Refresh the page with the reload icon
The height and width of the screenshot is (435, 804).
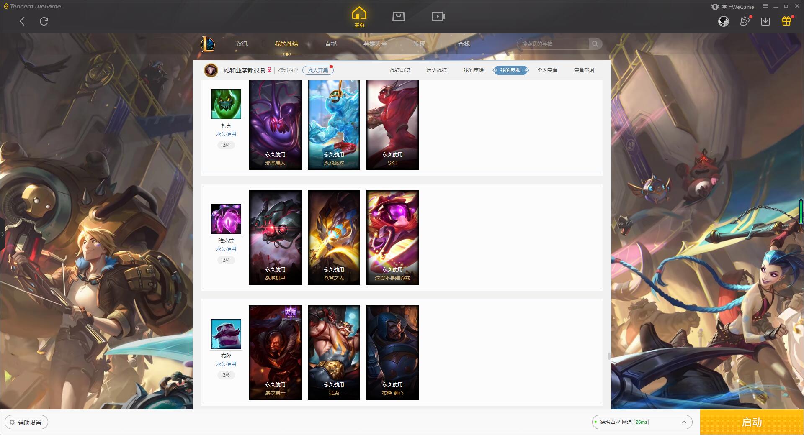click(44, 21)
